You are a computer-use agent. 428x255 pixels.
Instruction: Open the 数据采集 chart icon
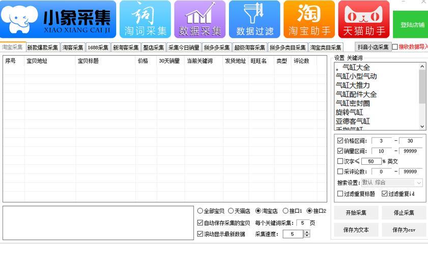pos(200,19)
